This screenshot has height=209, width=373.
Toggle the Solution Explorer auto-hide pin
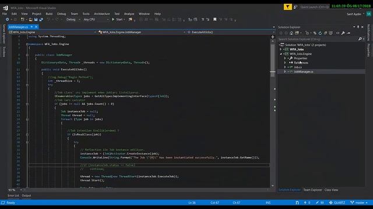[x=358, y=27]
